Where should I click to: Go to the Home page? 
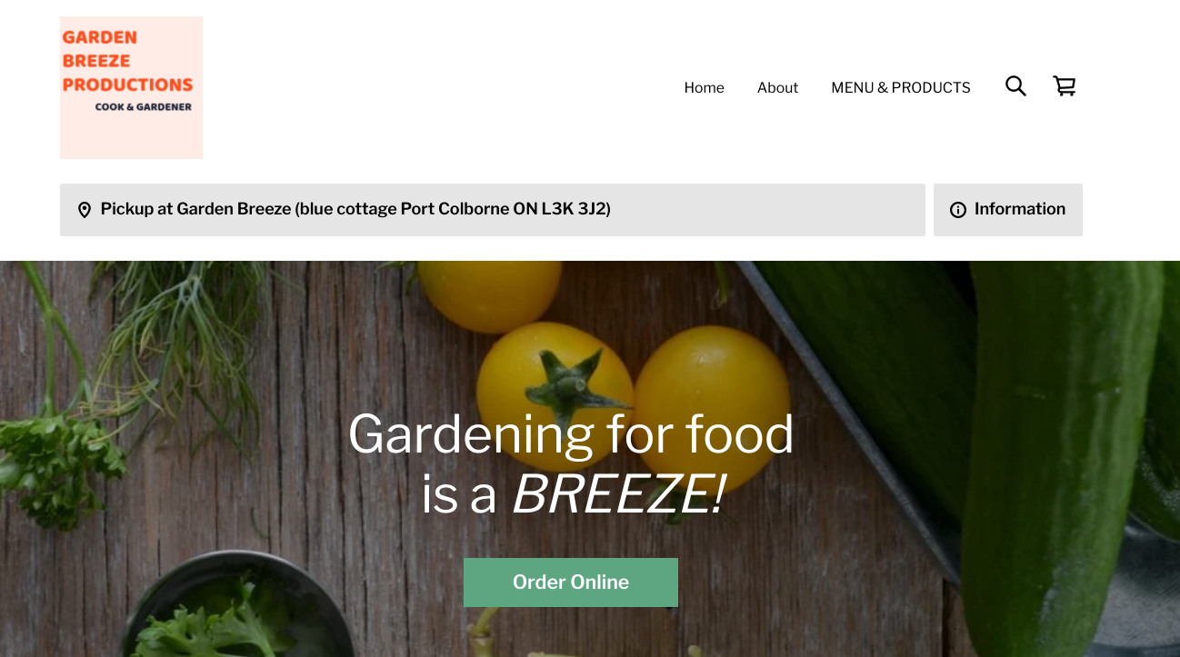tap(704, 87)
